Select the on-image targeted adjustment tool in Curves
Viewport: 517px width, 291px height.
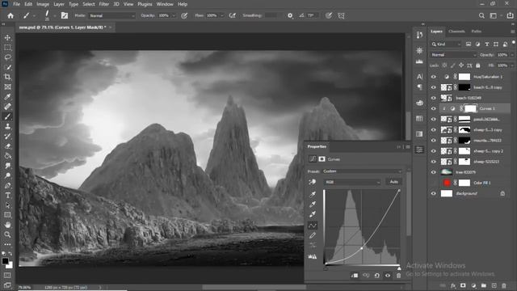pos(313,182)
